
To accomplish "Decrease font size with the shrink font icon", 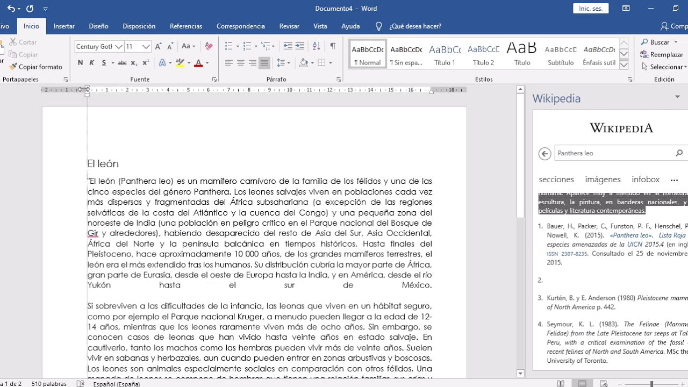I will click(x=170, y=47).
